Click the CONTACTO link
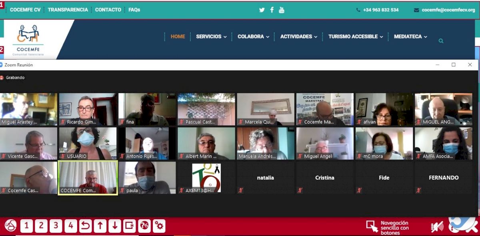Viewport: 480px width, 236px height. click(108, 10)
